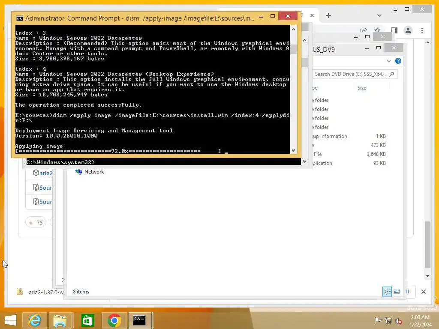This screenshot has height=329, width=439.
Task: Open File Explorer from the taskbar
Action: click(x=60, y=320)
